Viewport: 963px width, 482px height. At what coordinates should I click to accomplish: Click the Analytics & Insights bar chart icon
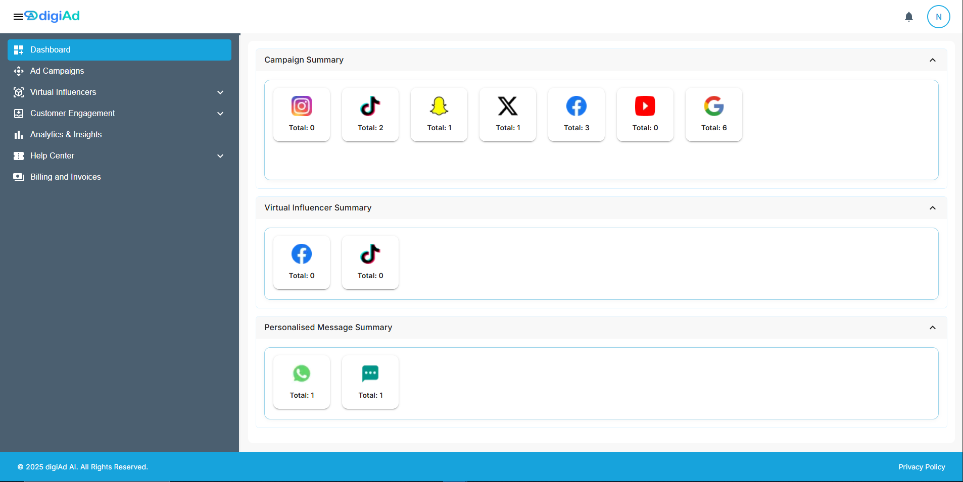(19, 135)
